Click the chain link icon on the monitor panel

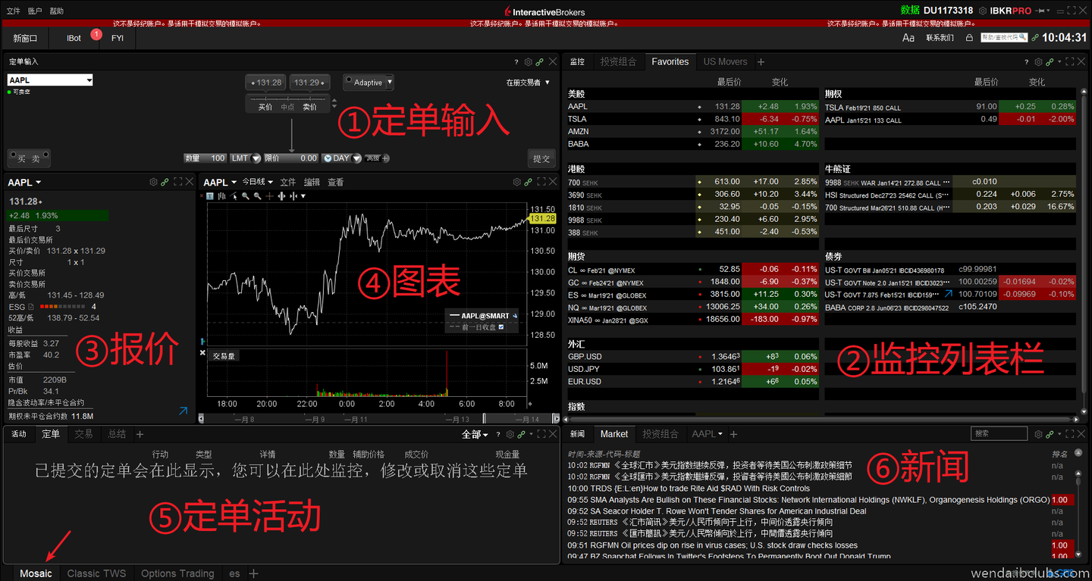point(1050,61)
